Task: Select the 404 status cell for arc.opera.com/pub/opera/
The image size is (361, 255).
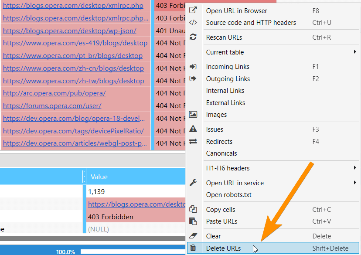Action: click(x=170, y=93)
